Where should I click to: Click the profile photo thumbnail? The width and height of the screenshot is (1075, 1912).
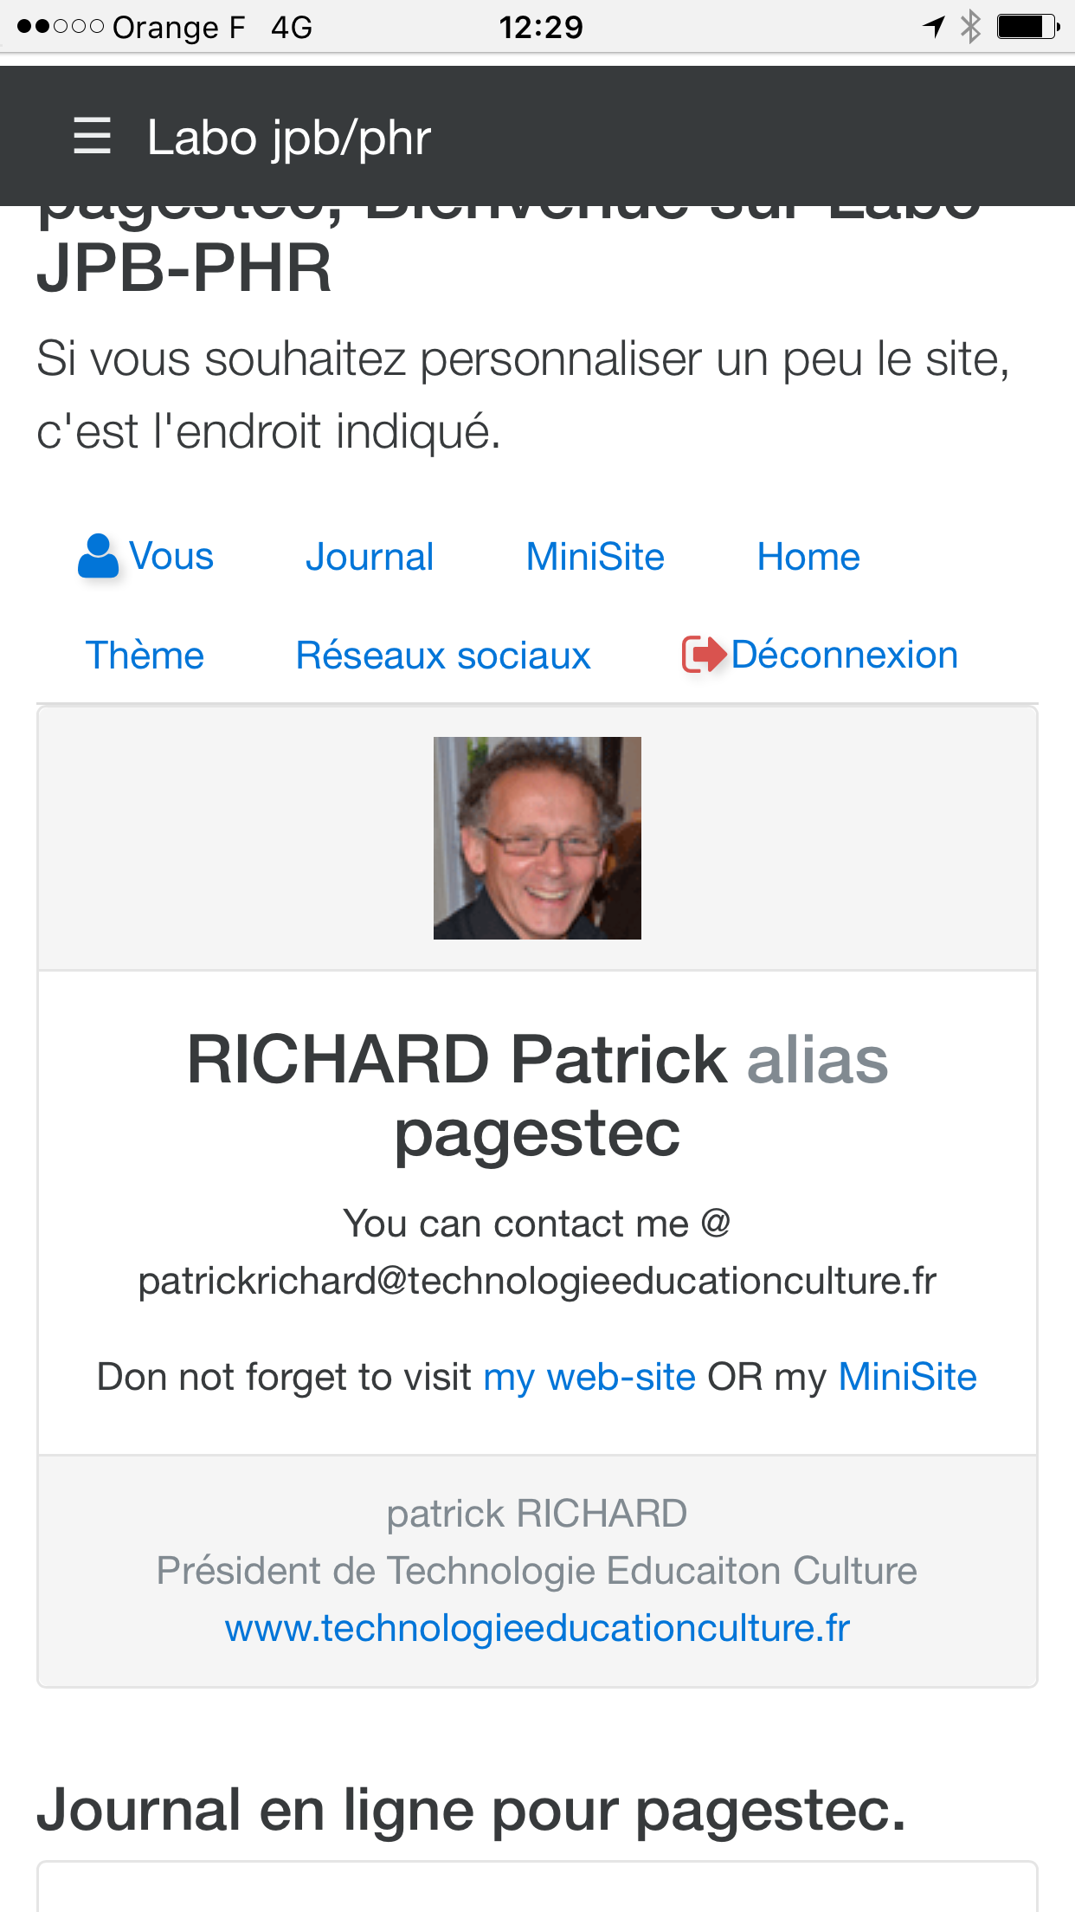[537, 838]
